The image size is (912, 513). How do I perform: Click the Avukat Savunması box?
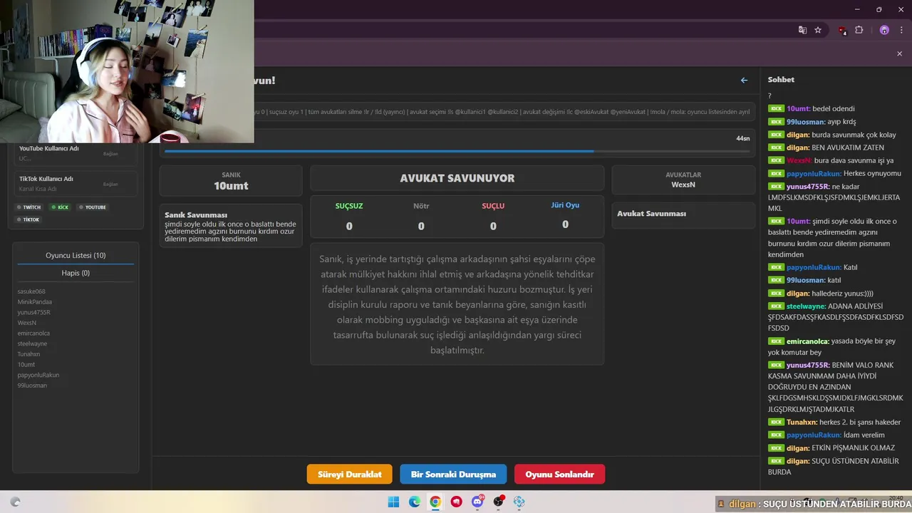coord(683,215)
